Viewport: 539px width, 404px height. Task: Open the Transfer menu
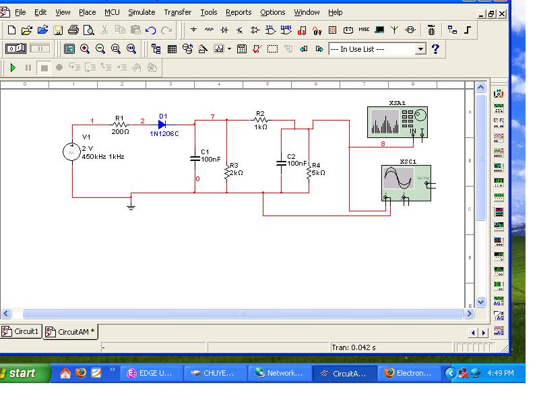coord(178,12)
